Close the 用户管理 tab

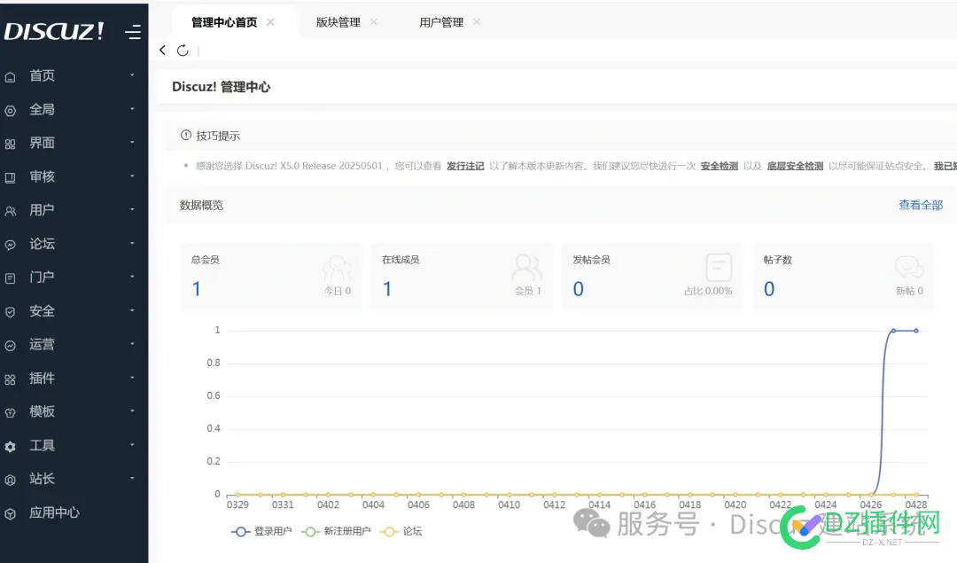[x=477, y=22]
